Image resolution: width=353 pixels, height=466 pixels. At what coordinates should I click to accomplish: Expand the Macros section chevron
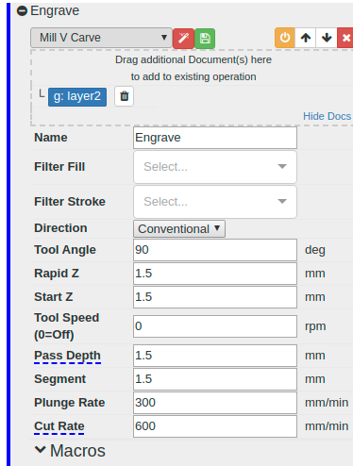coord(41,450)
